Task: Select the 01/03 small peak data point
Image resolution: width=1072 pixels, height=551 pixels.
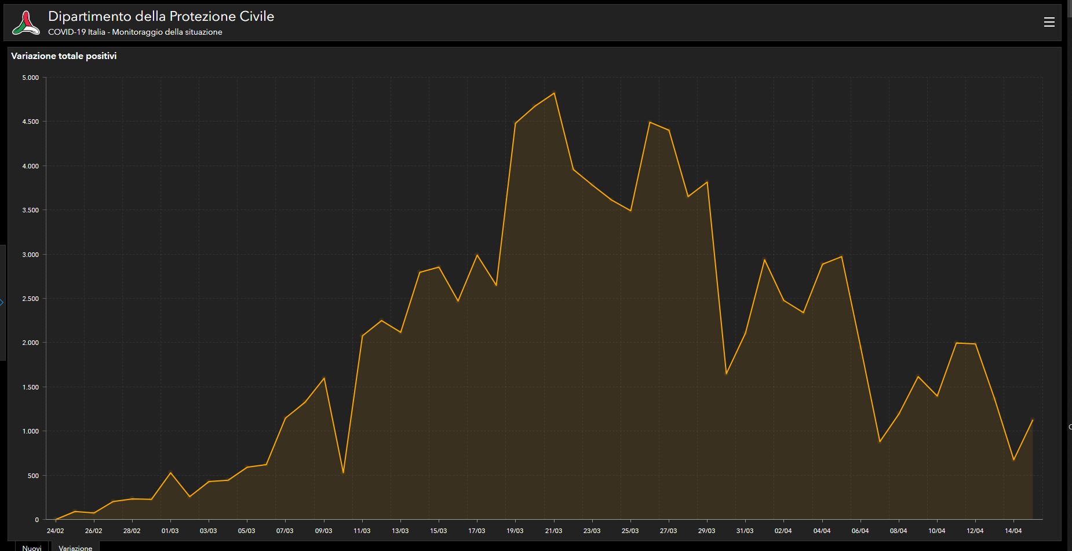Action: point(170,473)
